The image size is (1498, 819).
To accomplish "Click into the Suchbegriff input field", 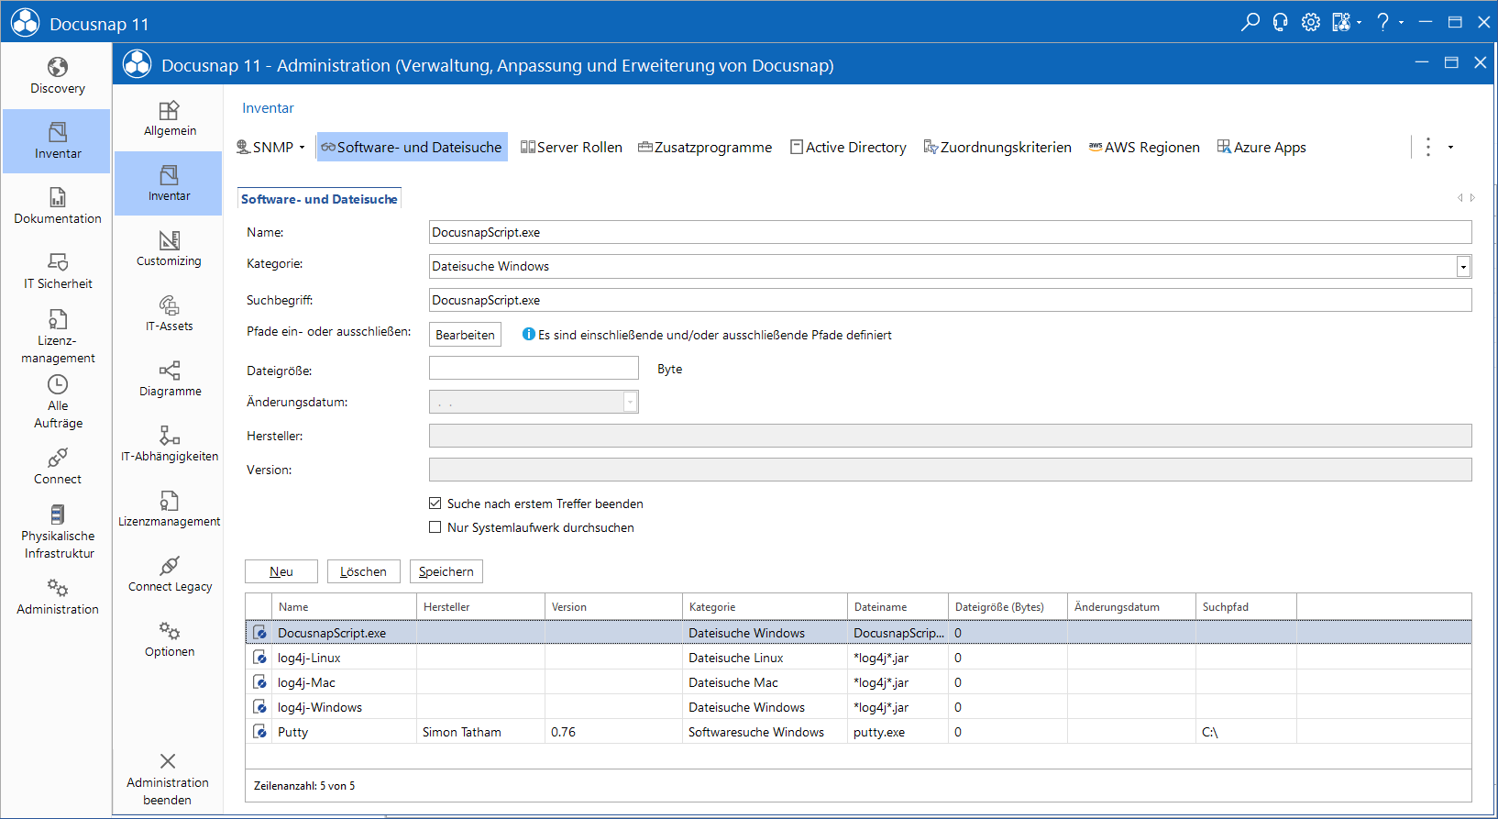I will point(950,300).
